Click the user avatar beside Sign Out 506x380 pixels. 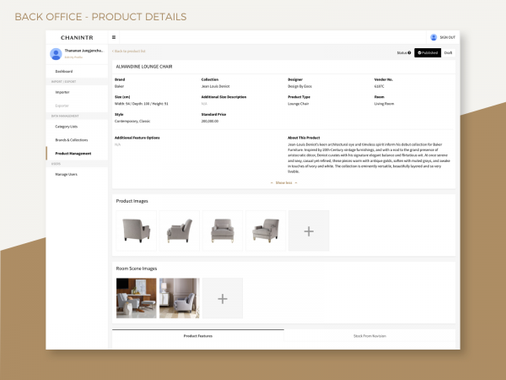click(x=433, y=37)
